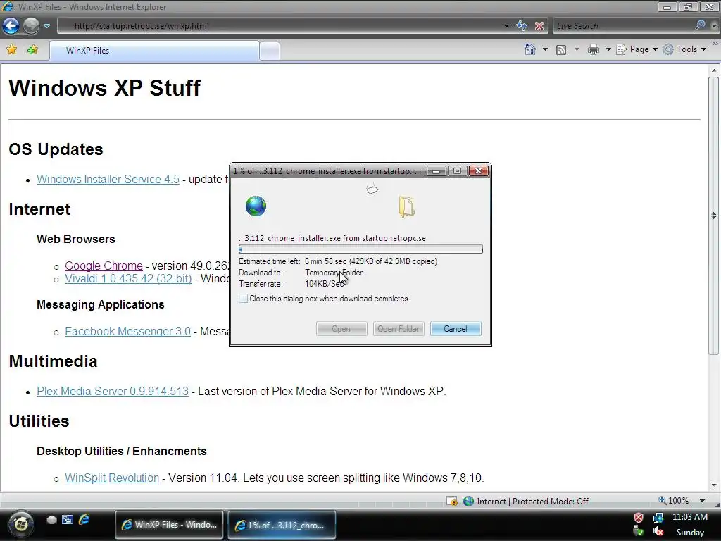721x541 pixels.
Task: Click the RSS Feeds icon
Action: coord(561,50)
